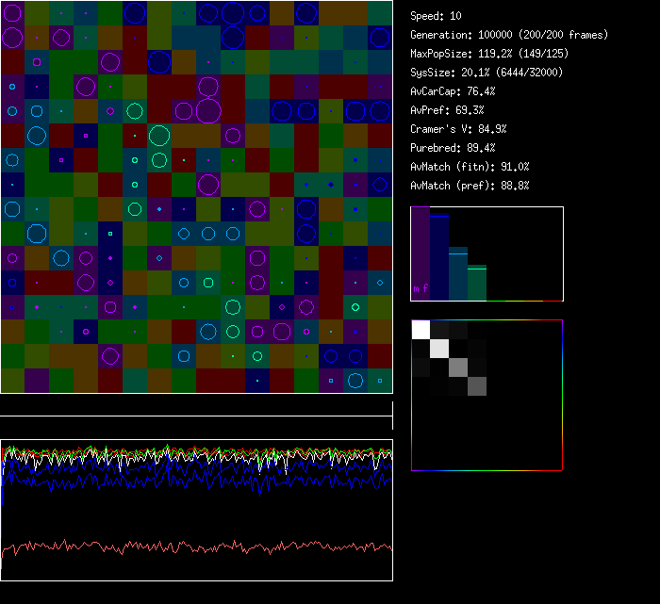Image resolution: width=660 pixels, height=604 pixels.
Task: Click the empty strip between grid and graph
Action: click(x=196, y=406)
